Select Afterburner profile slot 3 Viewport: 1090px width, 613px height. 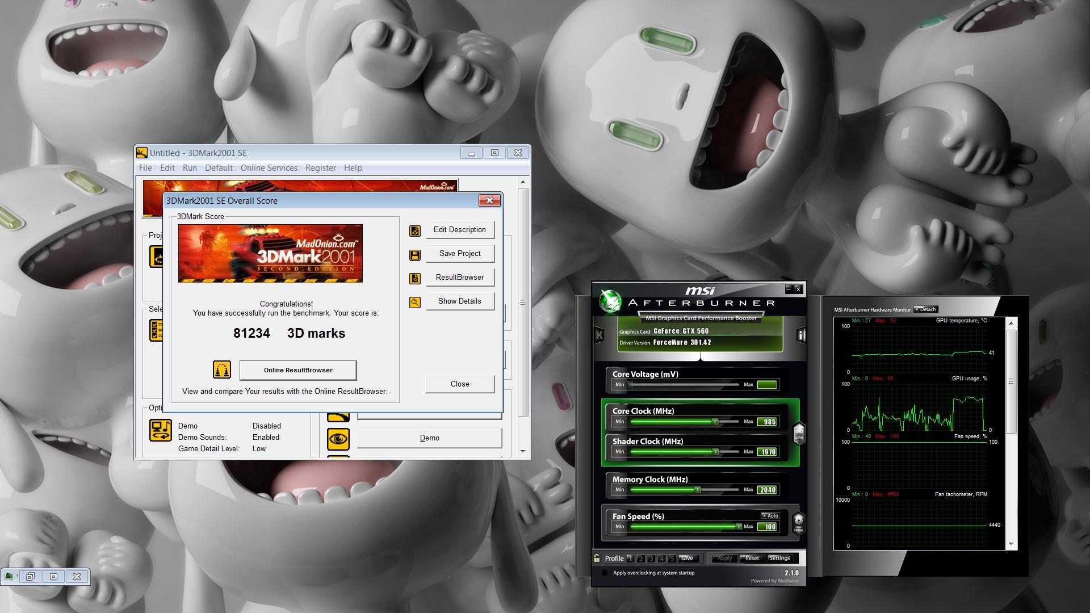point(651,559)
